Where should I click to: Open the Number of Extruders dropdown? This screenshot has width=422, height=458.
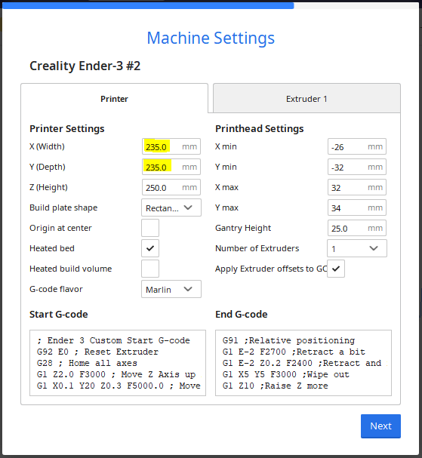[x=357, y=248]
